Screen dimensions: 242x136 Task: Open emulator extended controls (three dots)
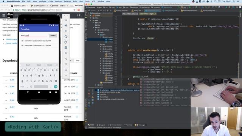(66, 75)
